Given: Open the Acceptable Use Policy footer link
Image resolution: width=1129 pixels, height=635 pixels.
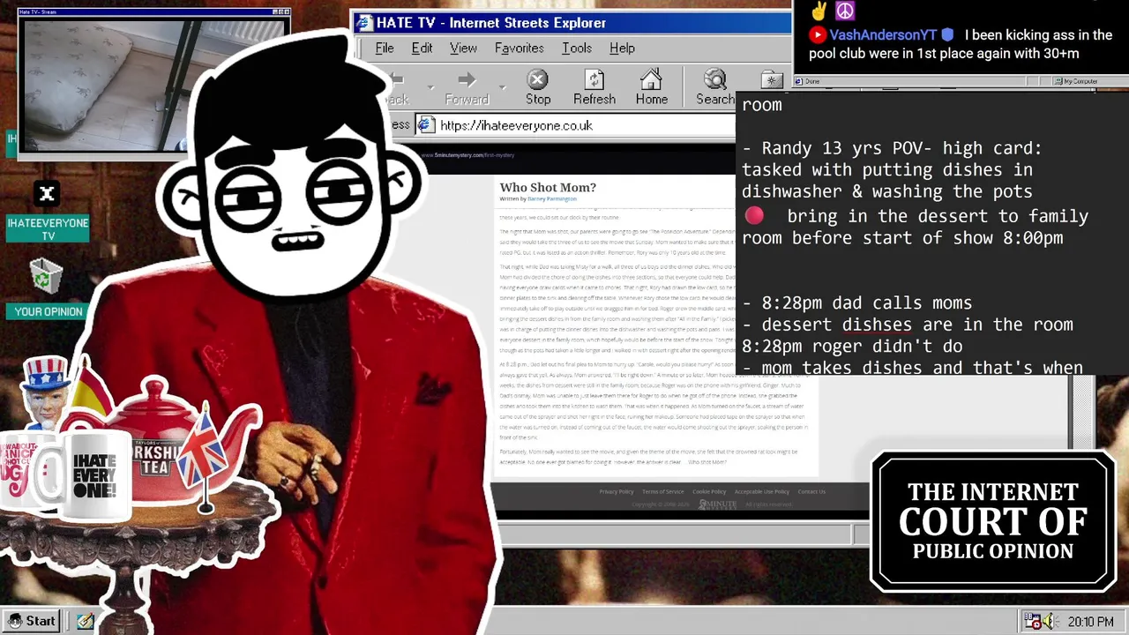Looking at the screenshot, I should [x=762, y=491].
